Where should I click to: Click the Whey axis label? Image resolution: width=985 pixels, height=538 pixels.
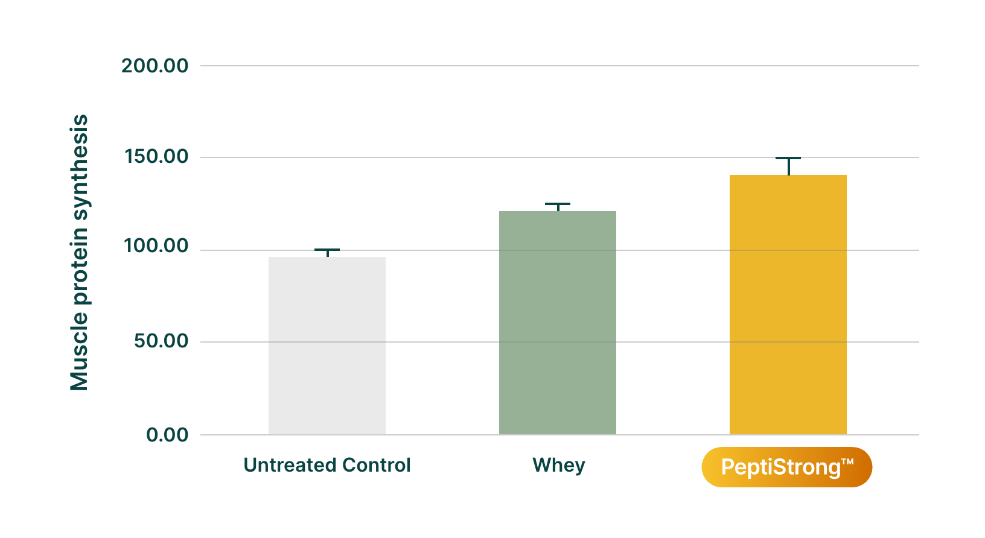(559, 466)
